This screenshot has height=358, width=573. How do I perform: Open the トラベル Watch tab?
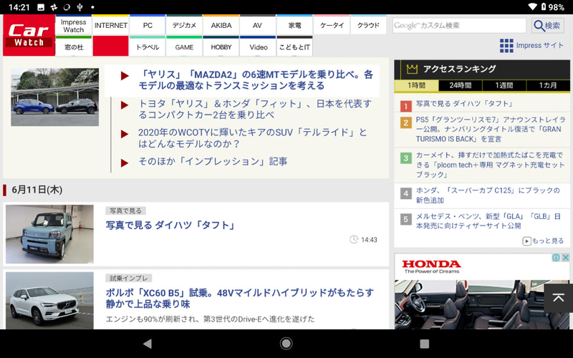tap(148, 46)
